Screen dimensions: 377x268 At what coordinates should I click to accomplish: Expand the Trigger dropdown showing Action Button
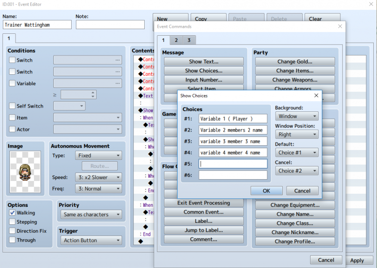[x=91, y=240]
